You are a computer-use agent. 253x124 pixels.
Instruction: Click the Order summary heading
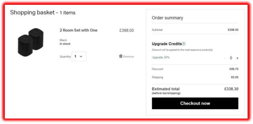coord(168,18)
